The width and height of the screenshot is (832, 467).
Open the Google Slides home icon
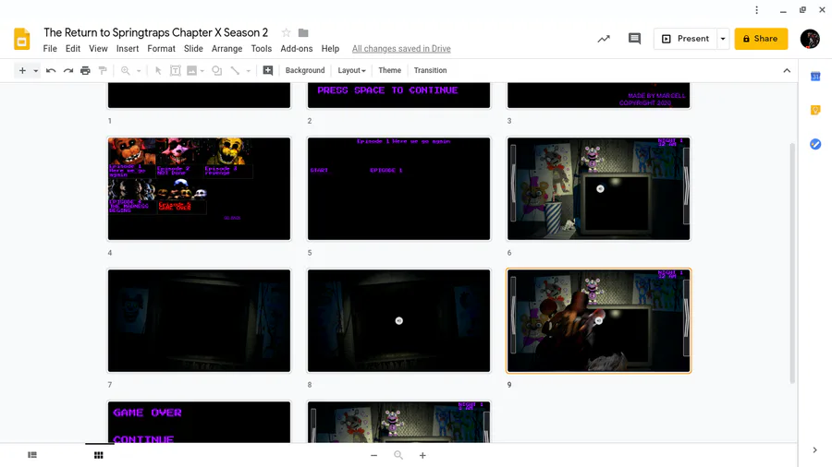click(x=22, y=39)
